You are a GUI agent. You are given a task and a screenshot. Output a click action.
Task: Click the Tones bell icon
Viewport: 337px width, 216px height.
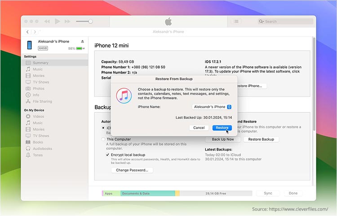click(x=28, y=155)
